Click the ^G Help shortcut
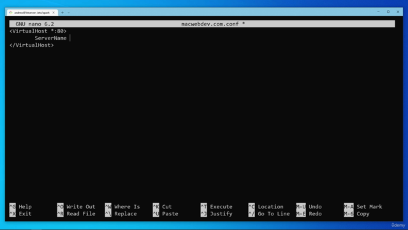The height and width of the screenshot is (230, 408). click(20, 207)
